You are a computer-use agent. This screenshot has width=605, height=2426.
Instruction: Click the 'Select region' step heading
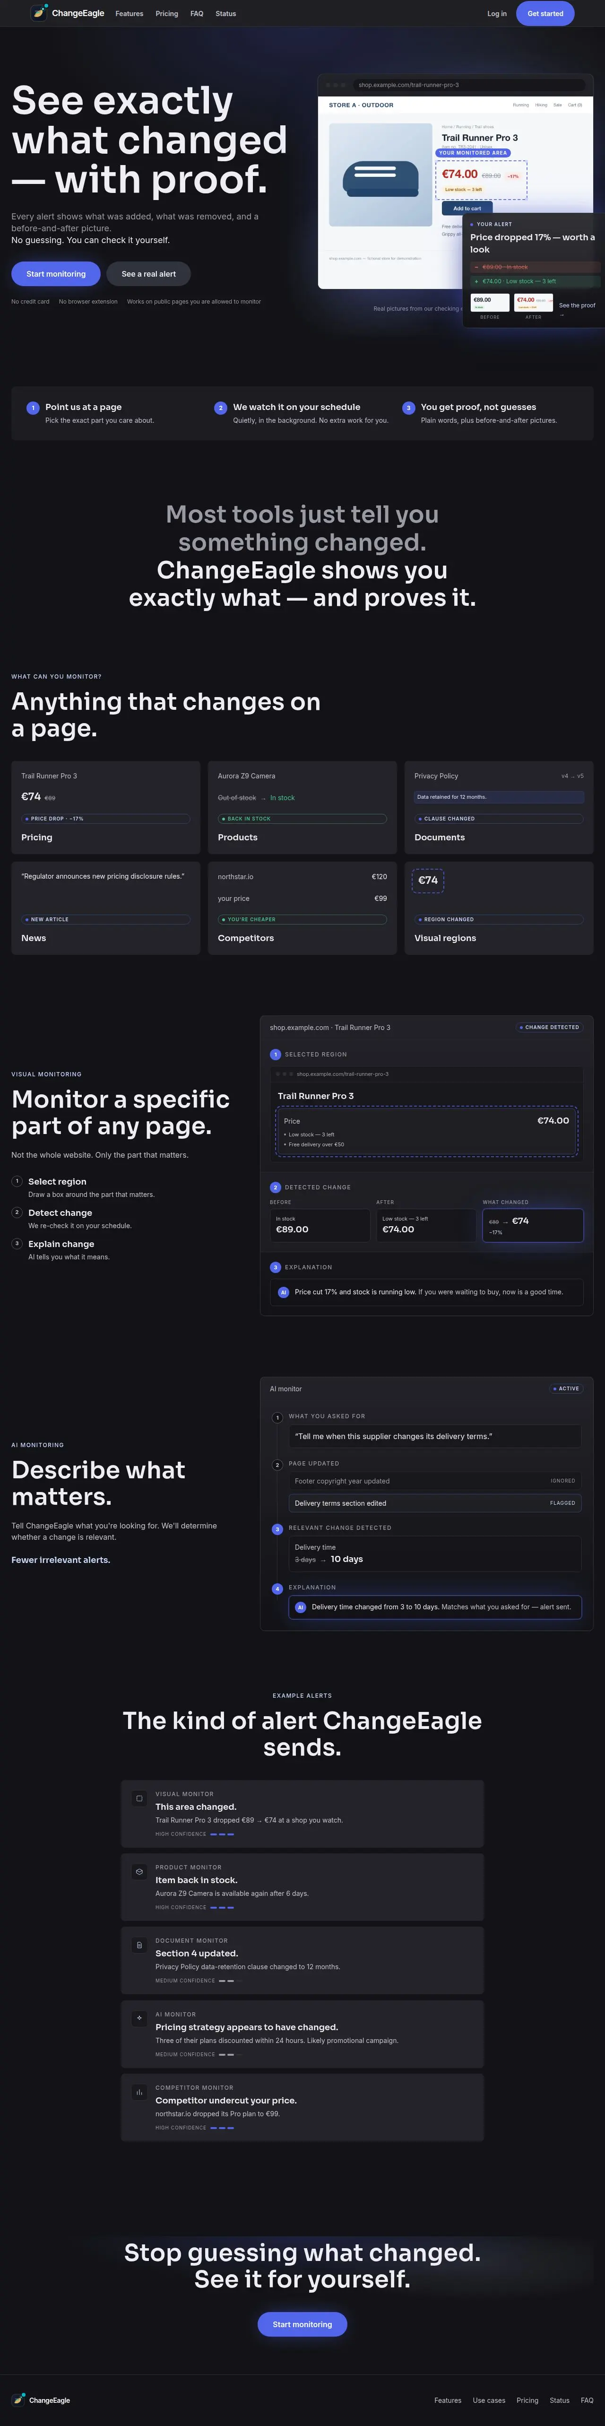[57, 1182]
